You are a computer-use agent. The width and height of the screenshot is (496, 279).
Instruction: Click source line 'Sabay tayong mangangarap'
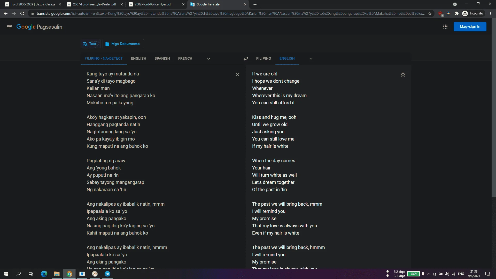pos(115,182)
